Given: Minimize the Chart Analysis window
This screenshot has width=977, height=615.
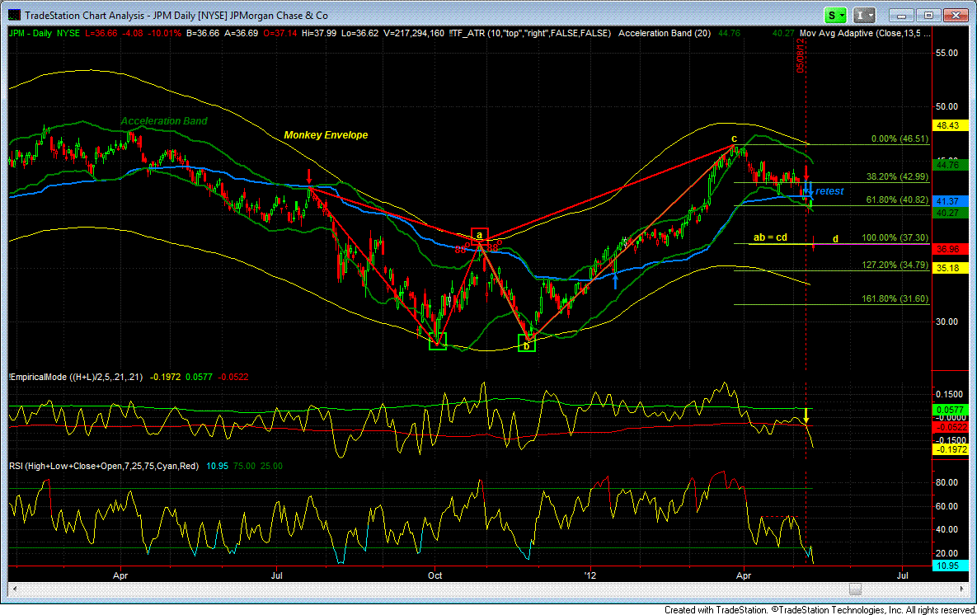Looking at the screenshot, I should point(901,16).
